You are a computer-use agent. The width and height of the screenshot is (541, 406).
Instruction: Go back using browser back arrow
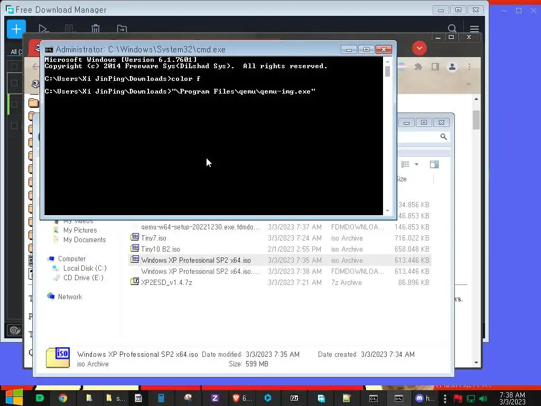click(x=35, y=67)
